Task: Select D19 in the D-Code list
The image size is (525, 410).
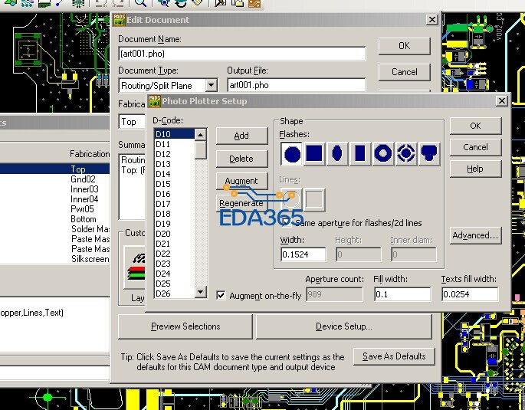Action: [175, 224]
